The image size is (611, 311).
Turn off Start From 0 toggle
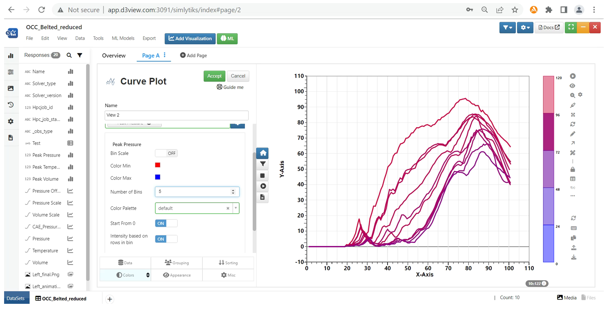coord(166,223)
